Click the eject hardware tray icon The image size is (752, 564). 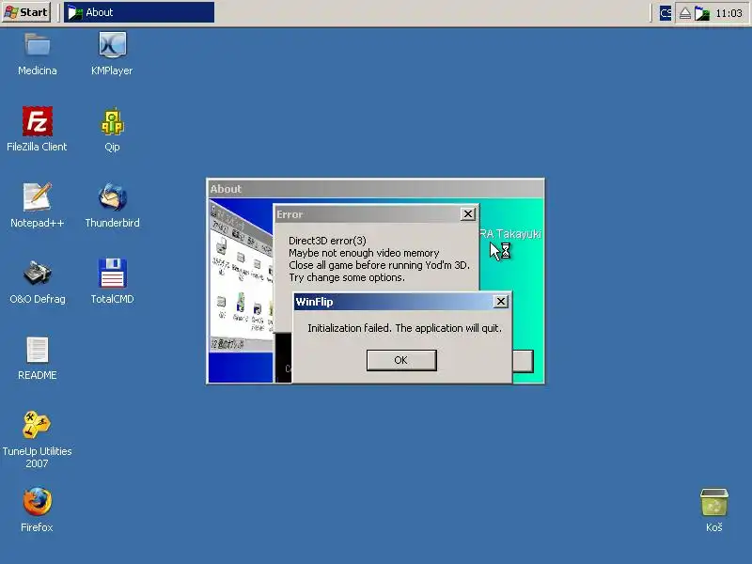coord(685,13)
